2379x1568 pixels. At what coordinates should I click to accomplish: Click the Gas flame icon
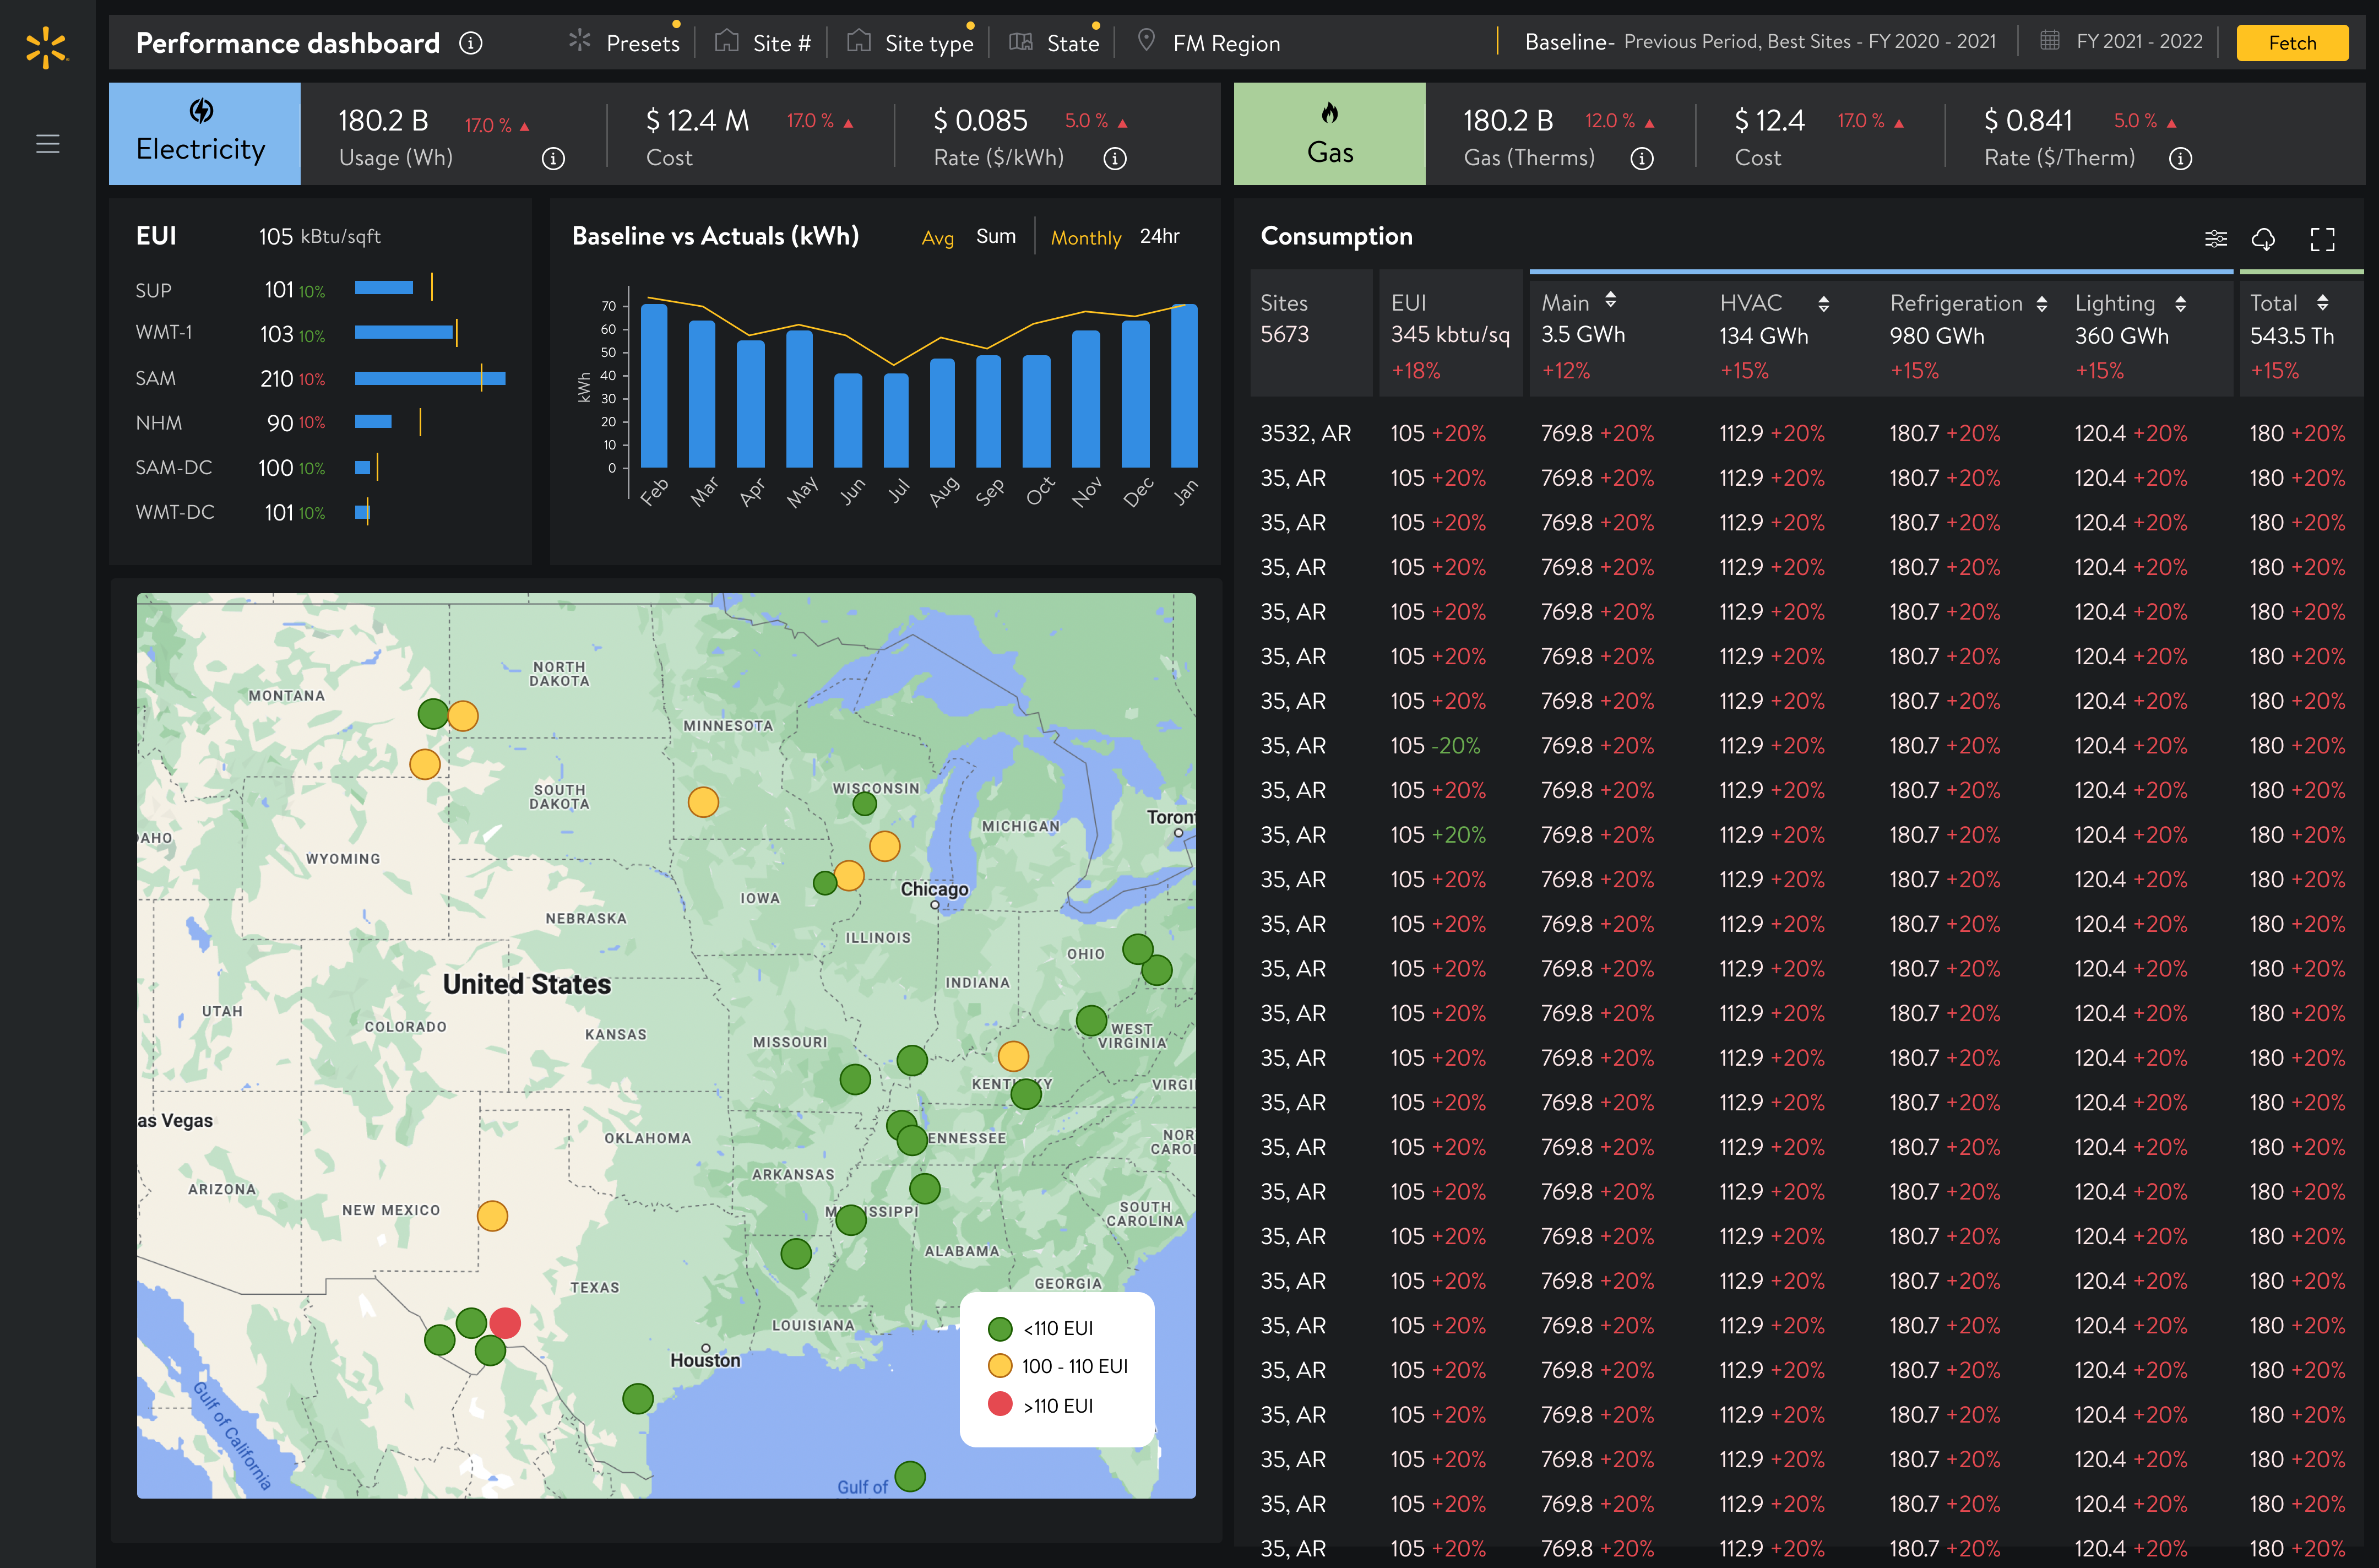(x=1329, y=112)
